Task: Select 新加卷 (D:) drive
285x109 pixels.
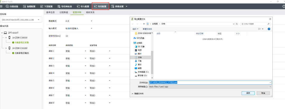Action: click(x=141, y=76)
